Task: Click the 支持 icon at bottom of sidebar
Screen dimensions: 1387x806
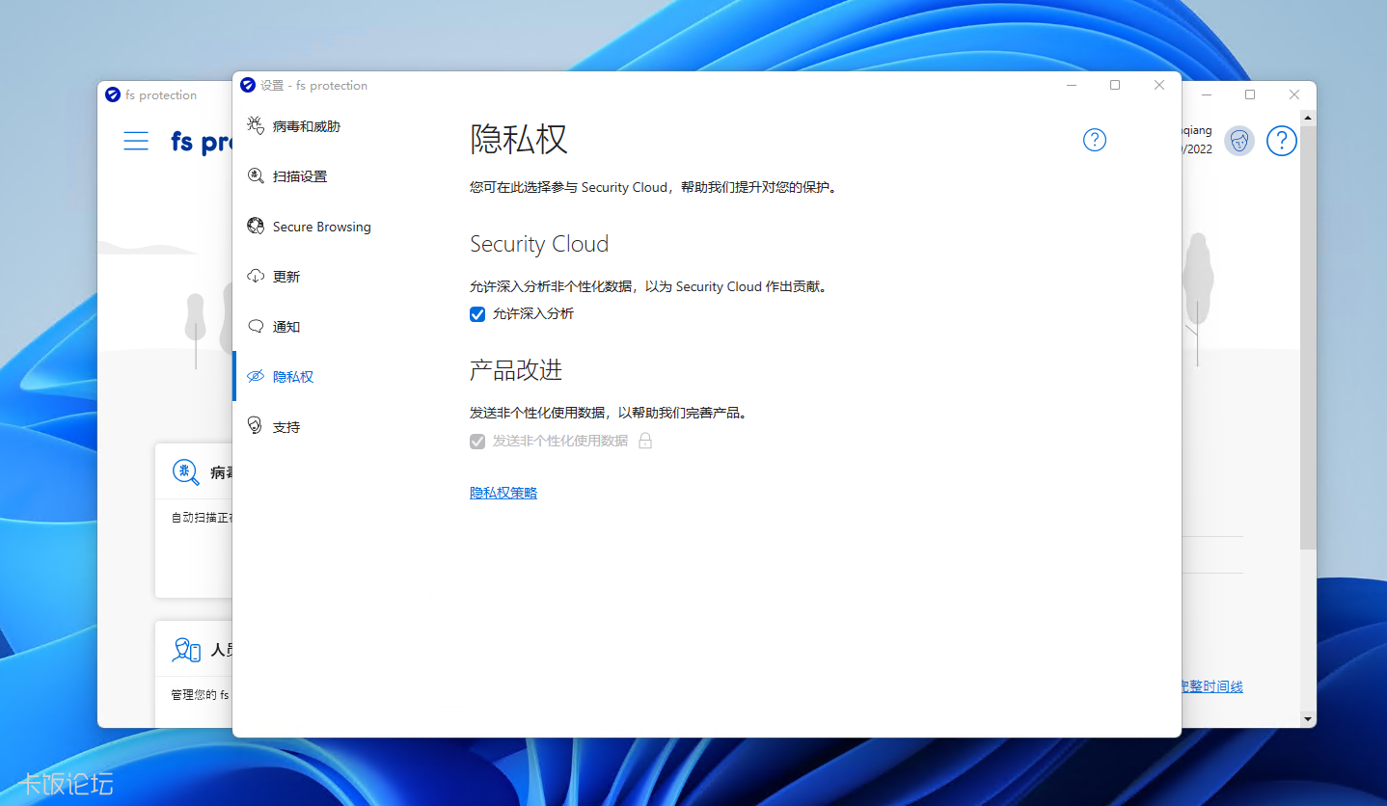Action: click(x=256, y=426)
